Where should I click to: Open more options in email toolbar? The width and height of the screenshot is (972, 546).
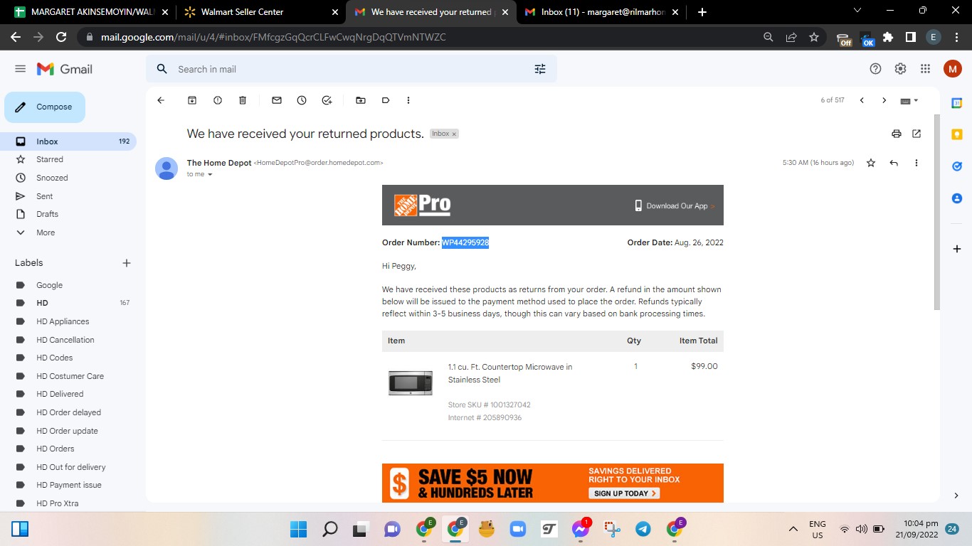(x=408, y=100)
